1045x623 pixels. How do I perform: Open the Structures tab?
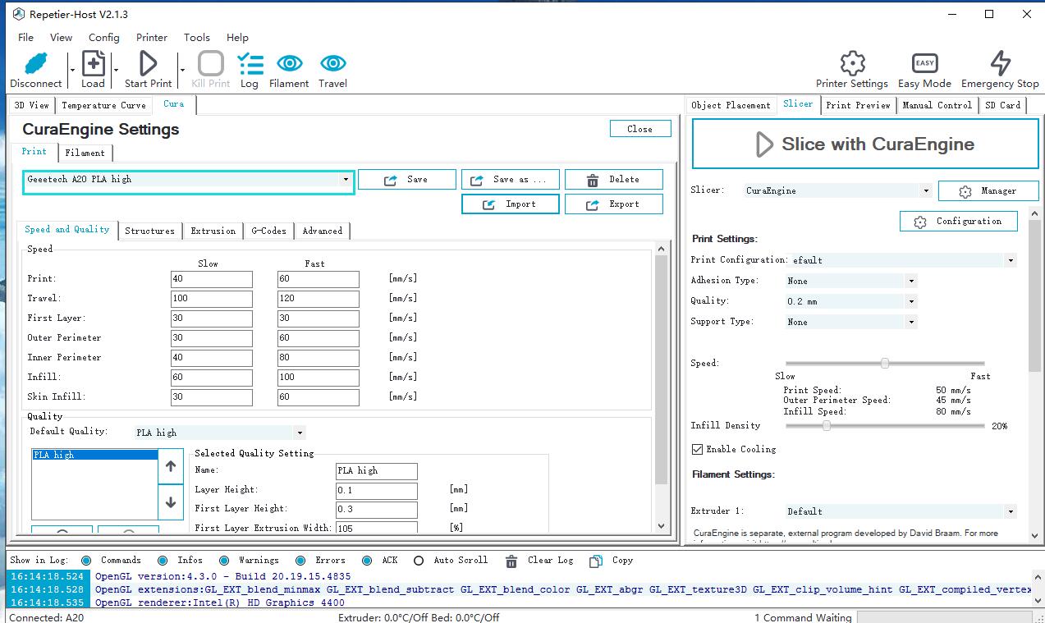click(149, 231)
